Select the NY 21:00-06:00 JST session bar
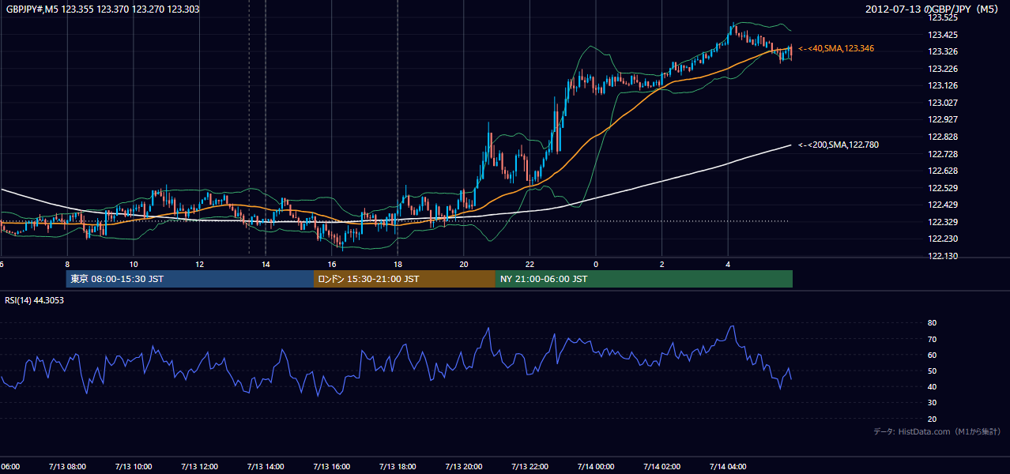The image size is (1010, 474). click(x=644, y=279)
